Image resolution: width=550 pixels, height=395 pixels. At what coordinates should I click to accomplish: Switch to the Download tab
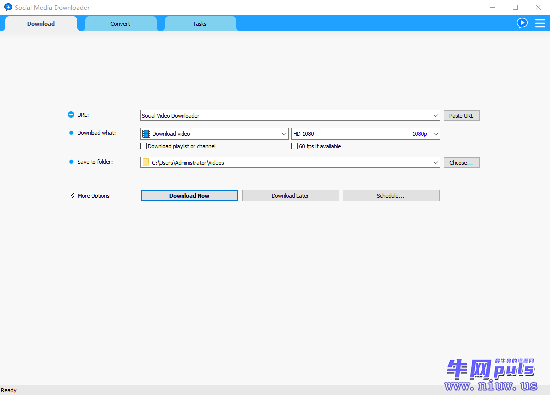[41, 24]
